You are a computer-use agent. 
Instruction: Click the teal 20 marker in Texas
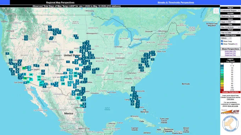pos(78,98)
